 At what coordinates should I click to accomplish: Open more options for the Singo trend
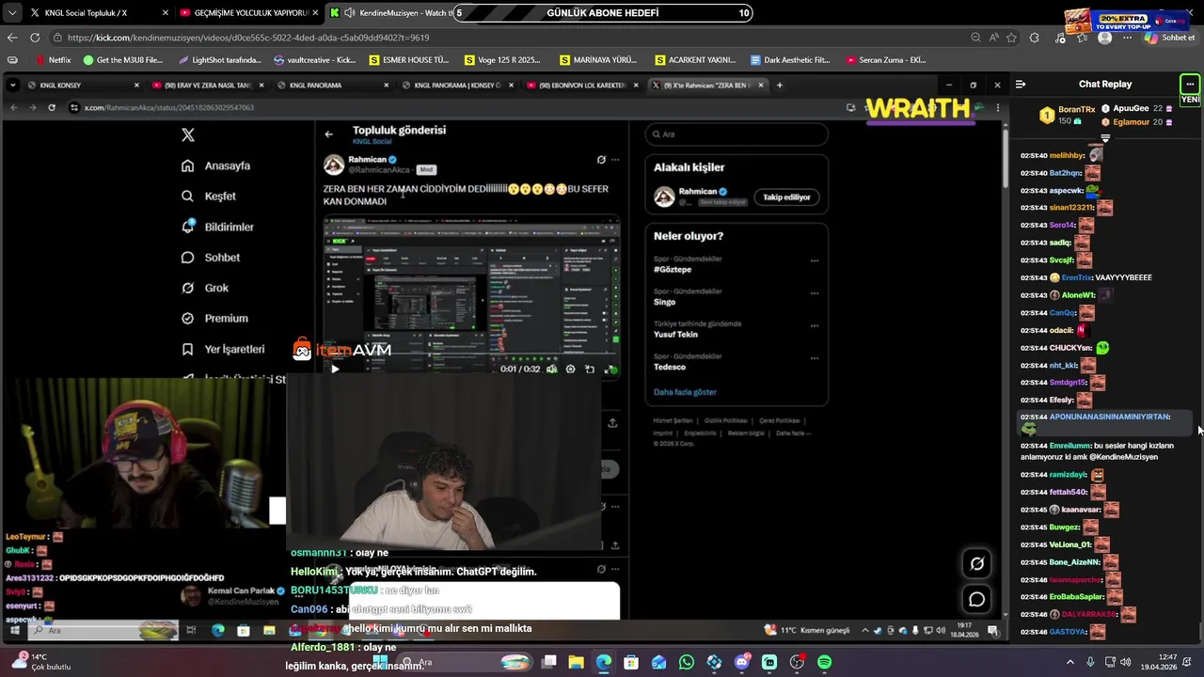[x=815, y=292]
